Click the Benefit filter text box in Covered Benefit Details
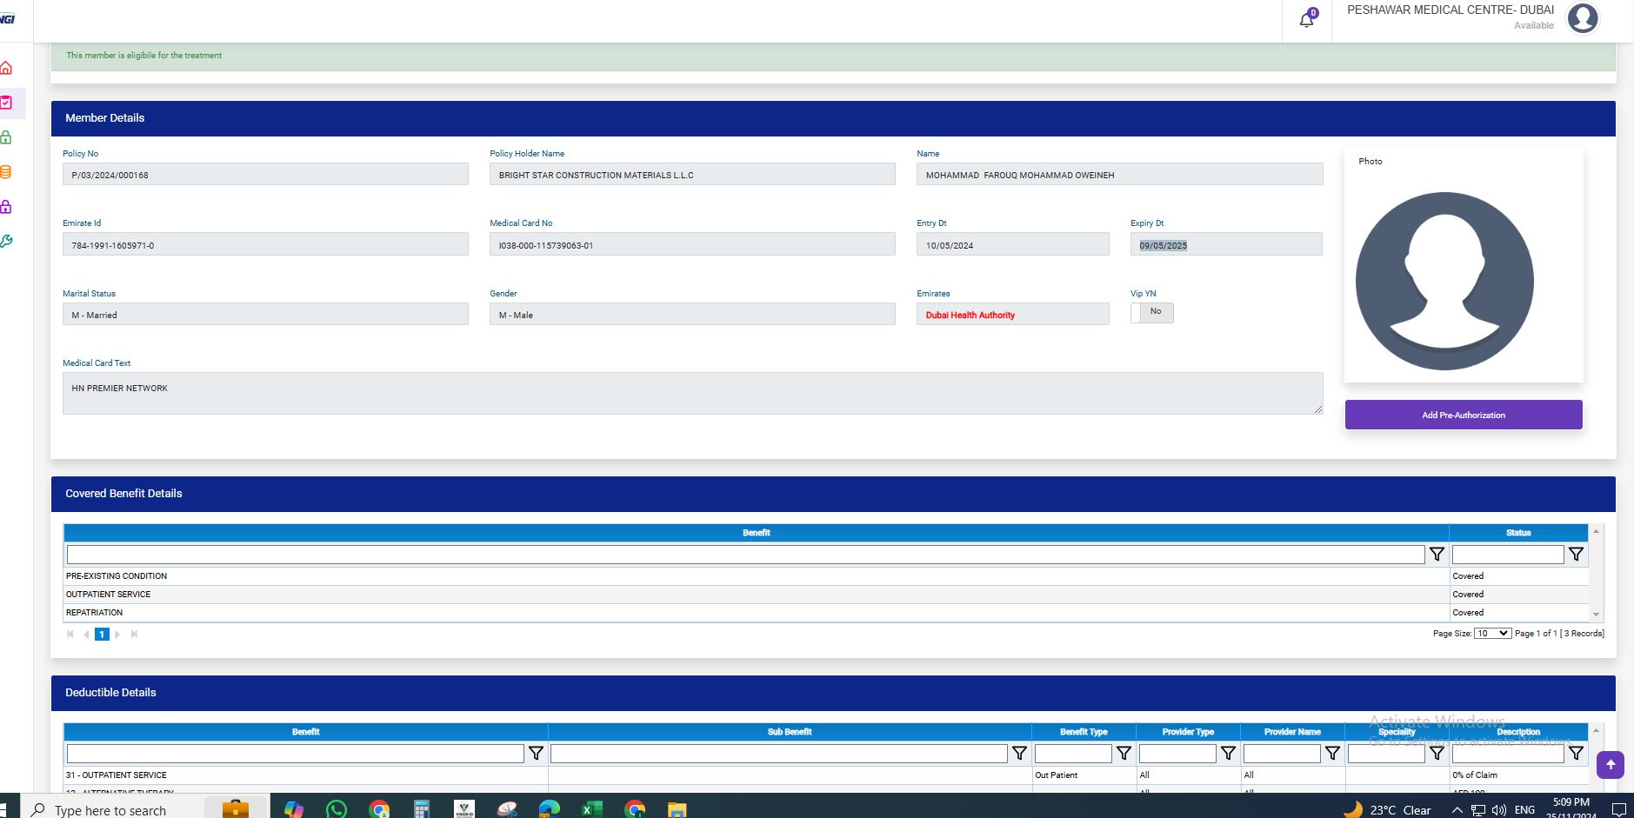 coord(745,555)
